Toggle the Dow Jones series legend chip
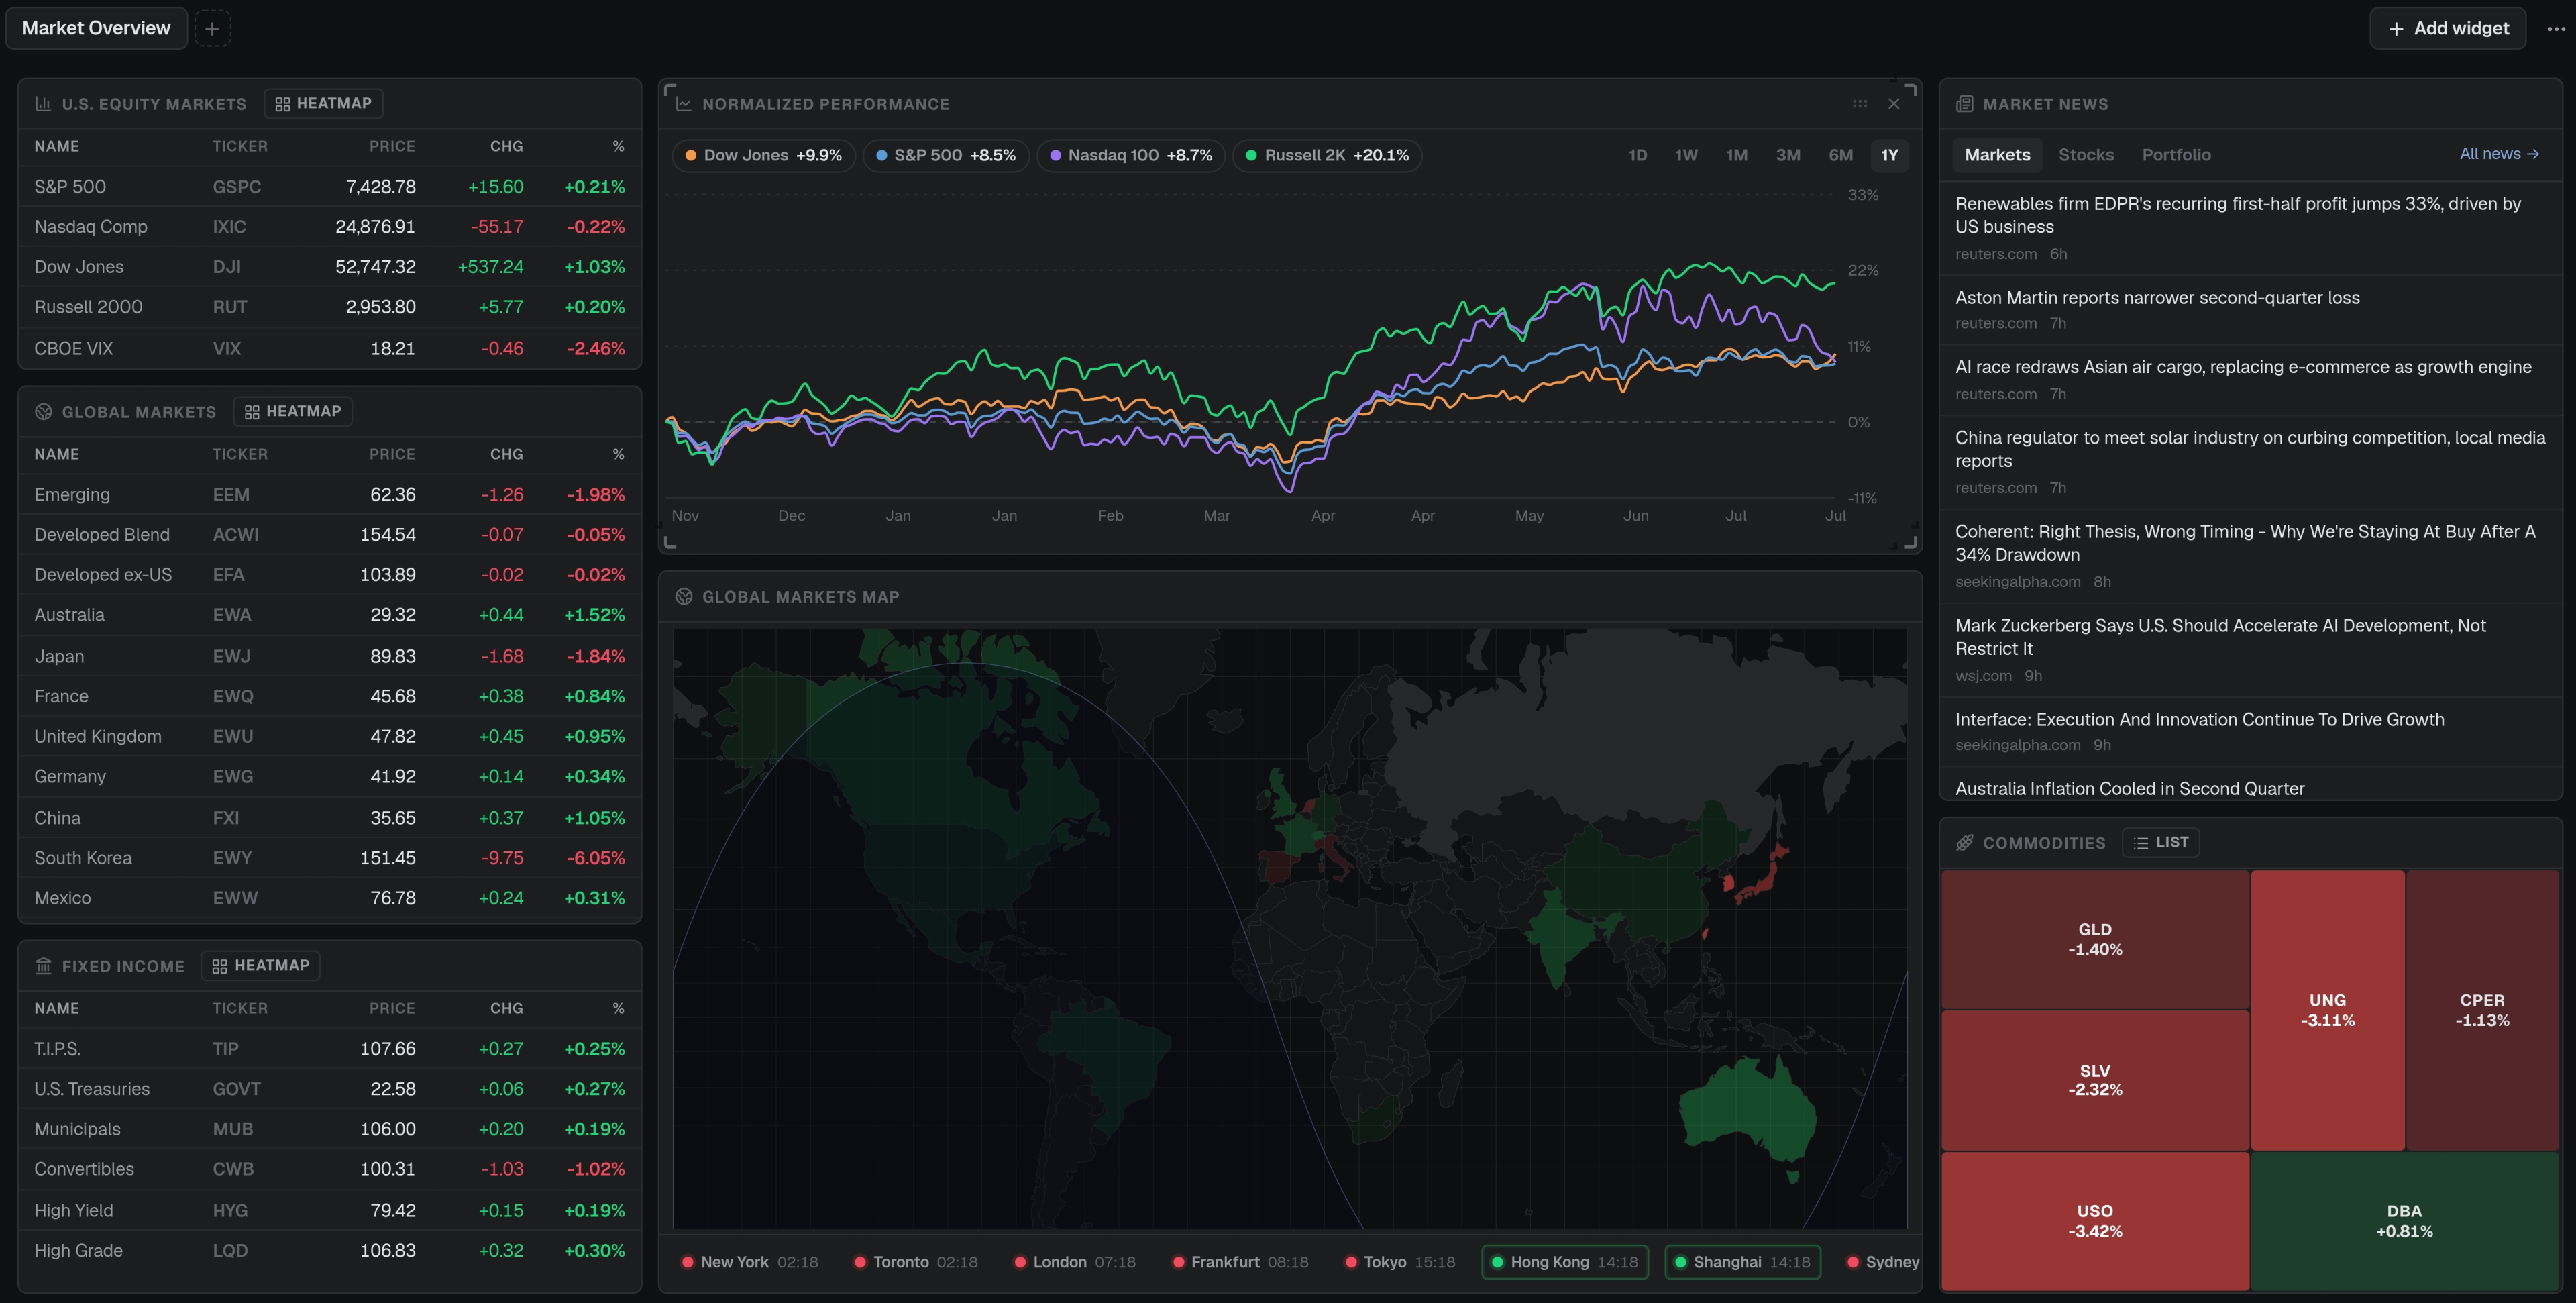This screenshot has width=2576, height=1303. pos(763,156)
